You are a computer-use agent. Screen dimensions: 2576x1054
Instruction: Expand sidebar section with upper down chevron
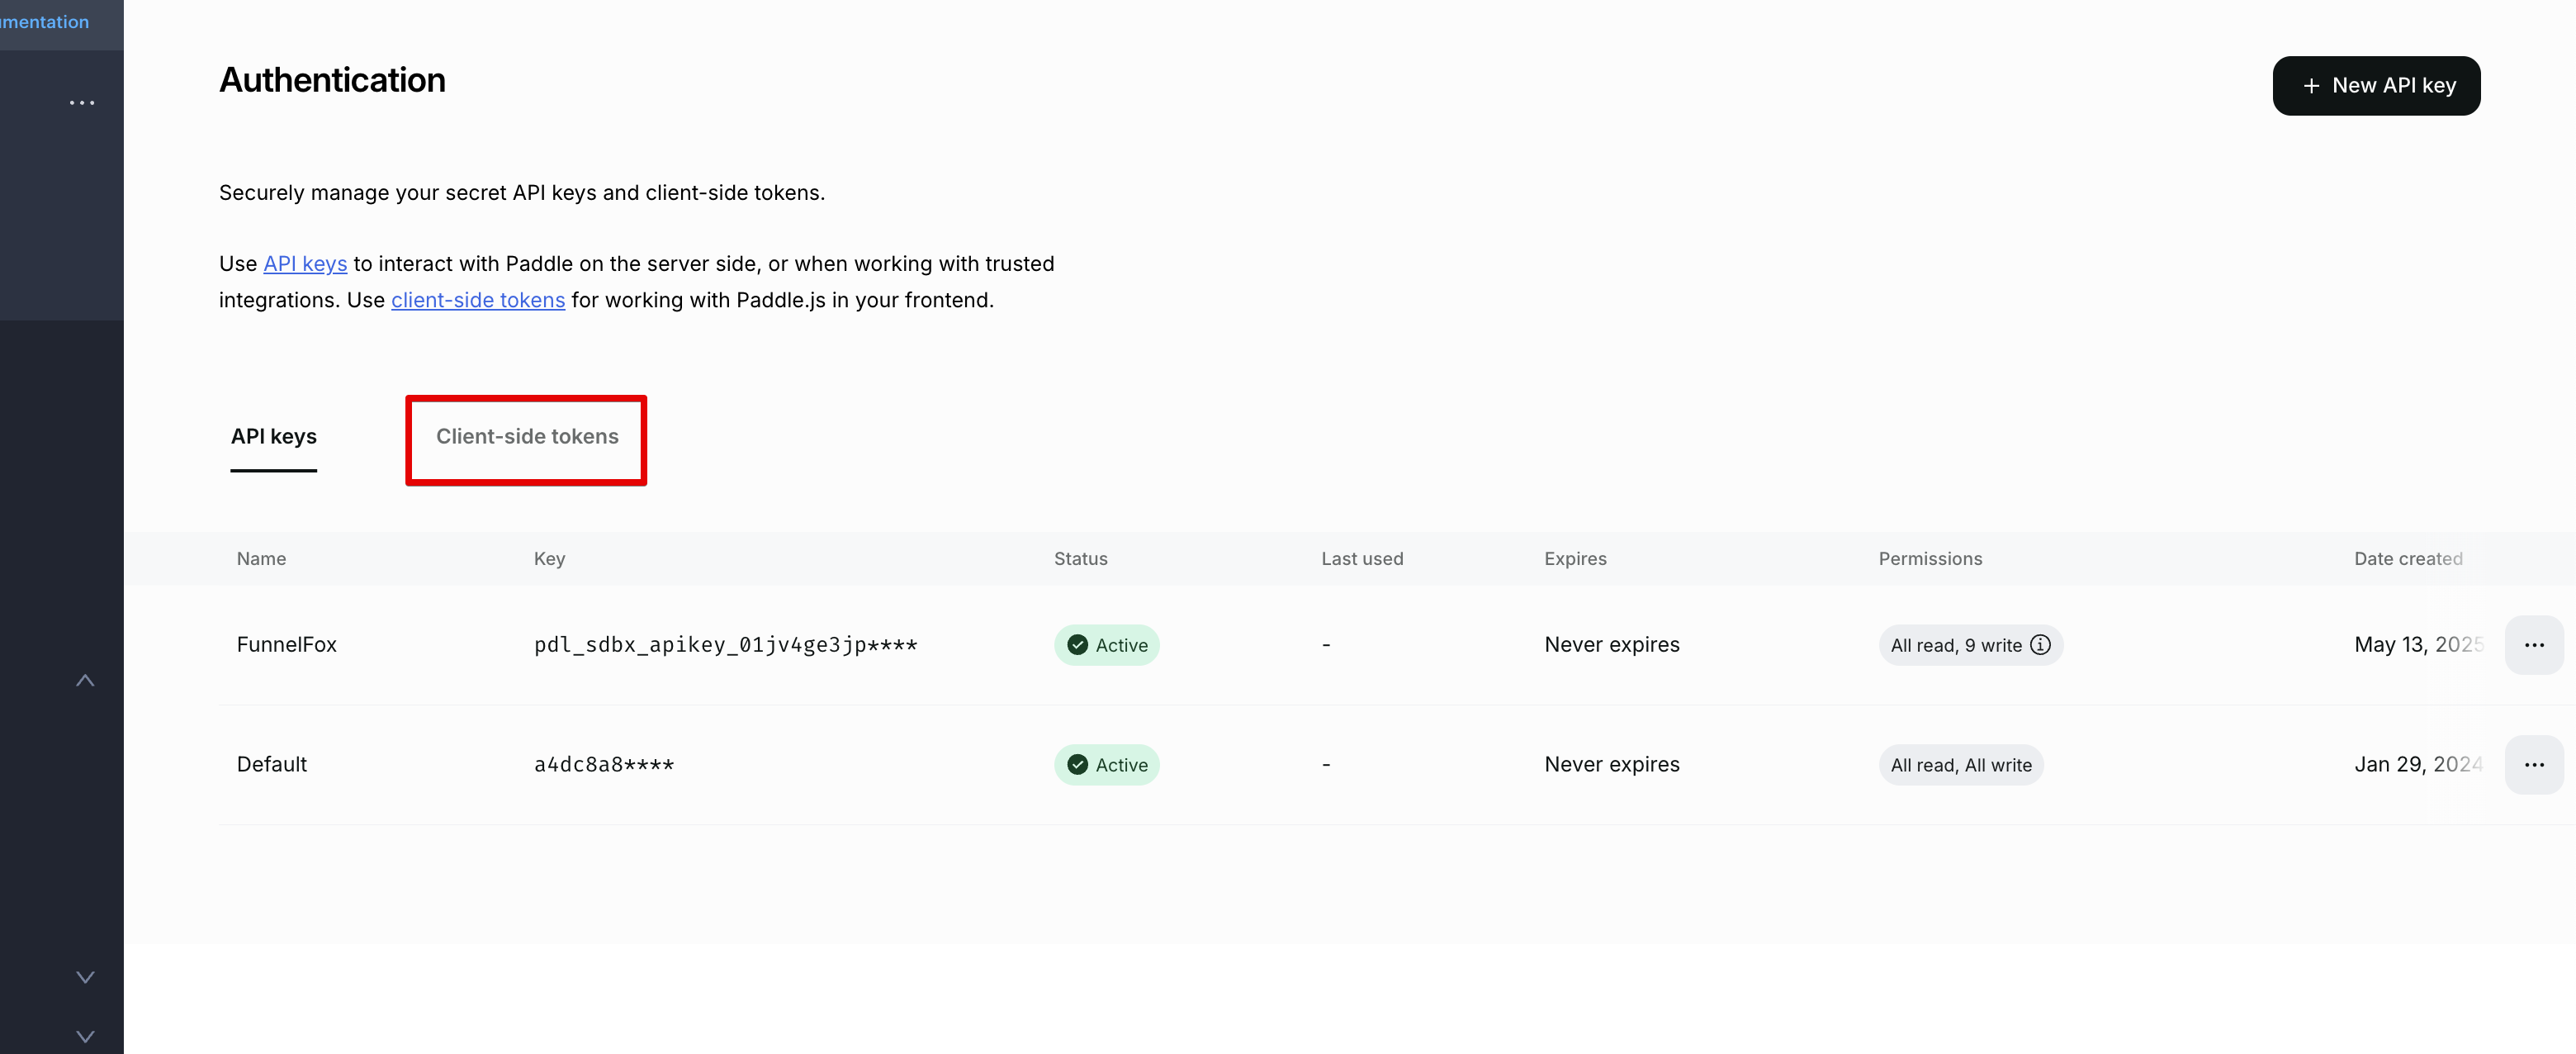tap(85, 977)
